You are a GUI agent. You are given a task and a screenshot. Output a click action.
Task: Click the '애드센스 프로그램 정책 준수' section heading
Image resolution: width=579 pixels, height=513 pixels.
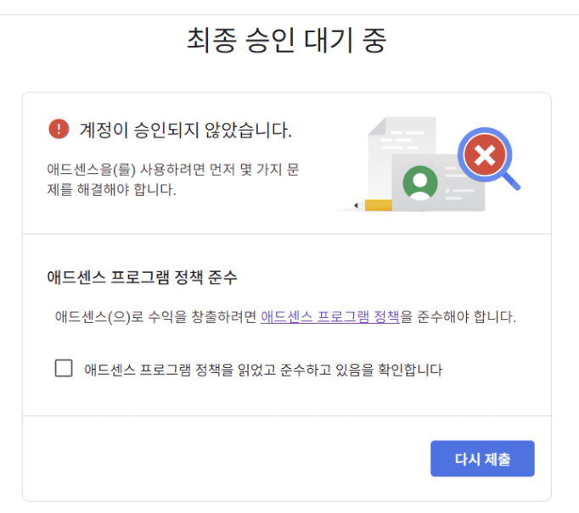[143, 277]
